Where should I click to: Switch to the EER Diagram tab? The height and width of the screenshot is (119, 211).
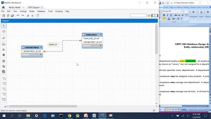click(34, 7)
